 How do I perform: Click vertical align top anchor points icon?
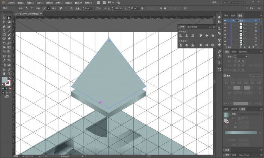point(201,36)
